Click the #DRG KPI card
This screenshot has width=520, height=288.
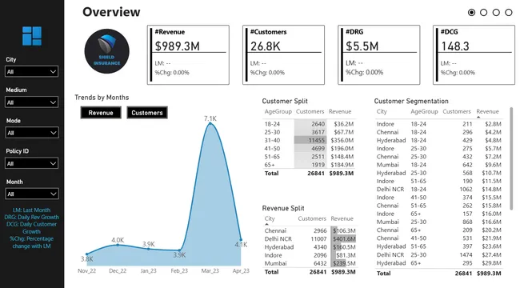click(378, 54)
